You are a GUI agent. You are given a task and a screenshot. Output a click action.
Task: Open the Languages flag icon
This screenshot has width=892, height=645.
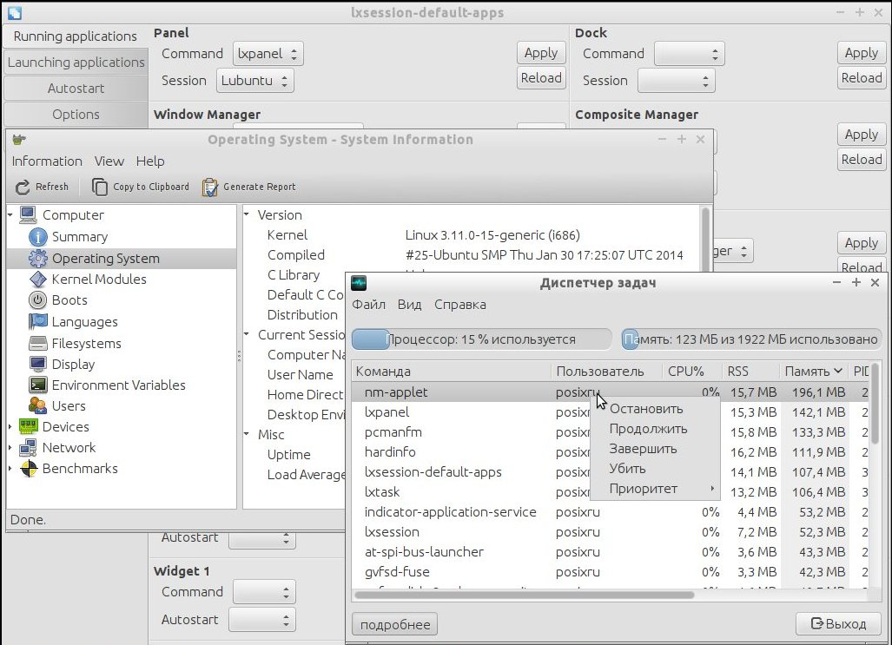point(38,322)
